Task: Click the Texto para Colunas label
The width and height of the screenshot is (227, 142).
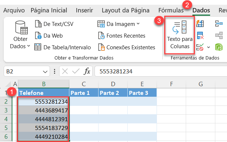Action: (180, 43)
